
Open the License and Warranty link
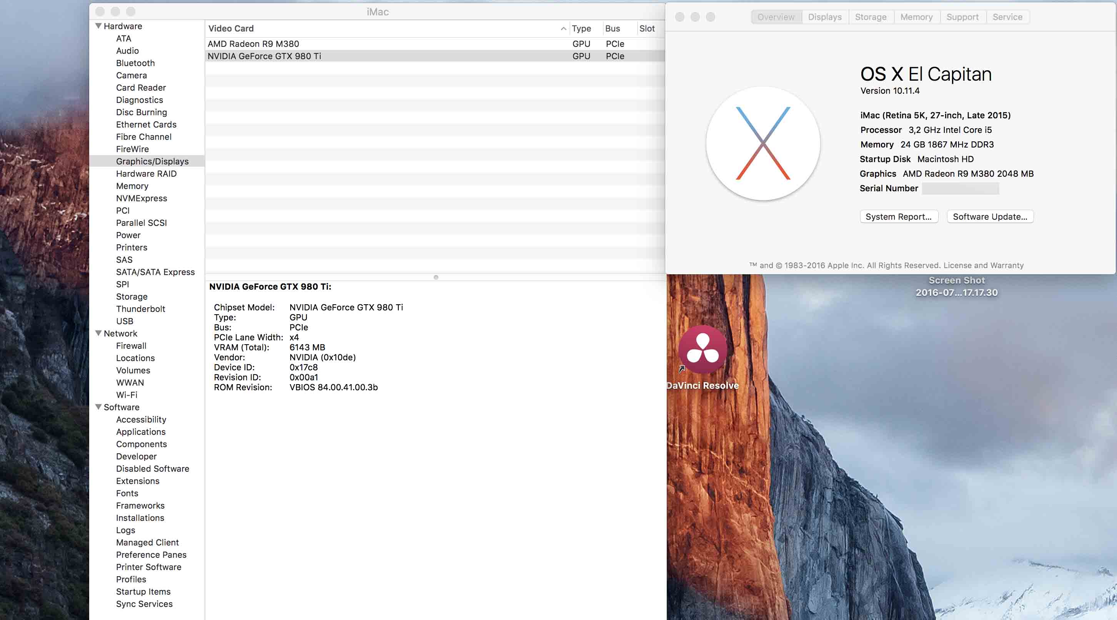(x=984, y=265)
